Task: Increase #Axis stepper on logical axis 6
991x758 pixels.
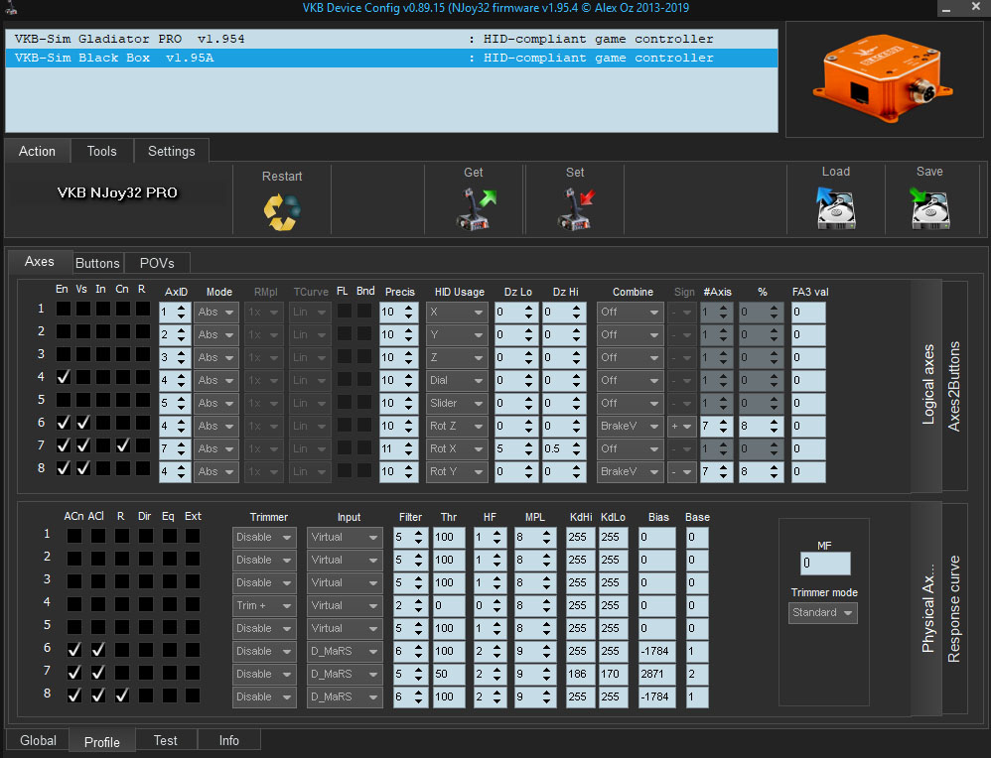Action: 724,422
